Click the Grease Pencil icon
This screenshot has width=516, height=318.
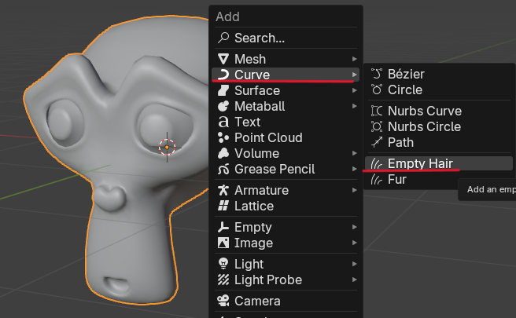click(223, 169)
